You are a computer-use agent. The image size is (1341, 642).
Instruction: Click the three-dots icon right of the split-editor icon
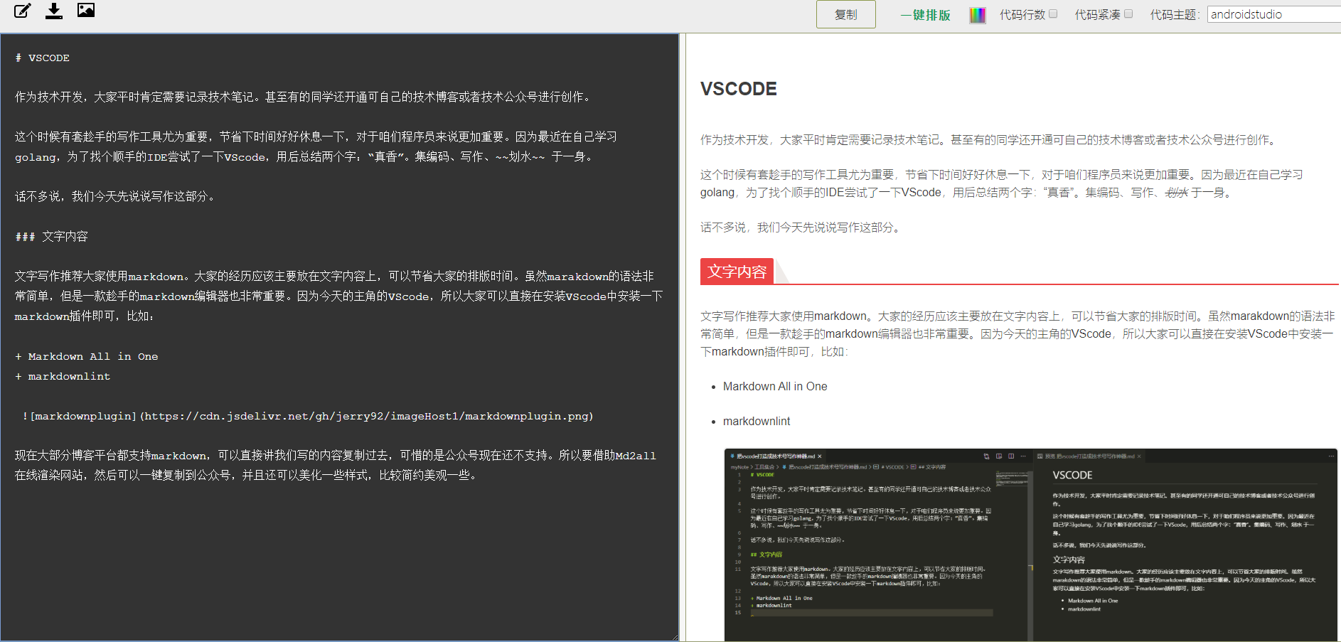click(1023, 456)
